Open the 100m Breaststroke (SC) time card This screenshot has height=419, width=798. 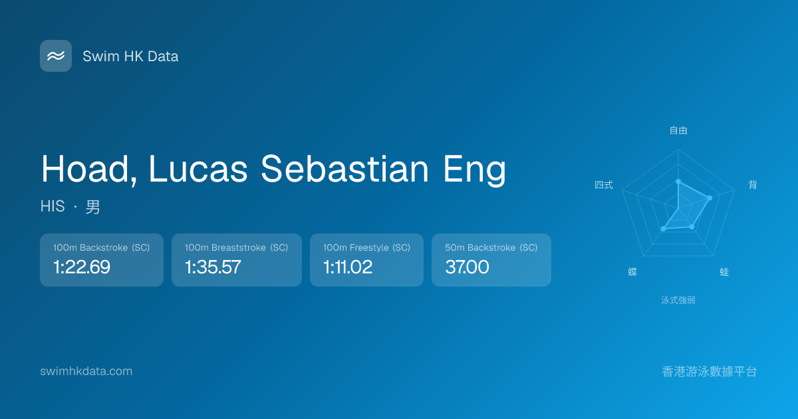(x=237, y=260)
